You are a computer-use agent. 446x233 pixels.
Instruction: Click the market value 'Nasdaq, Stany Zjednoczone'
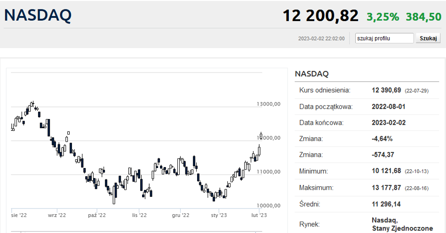click(x=402, y=224)
